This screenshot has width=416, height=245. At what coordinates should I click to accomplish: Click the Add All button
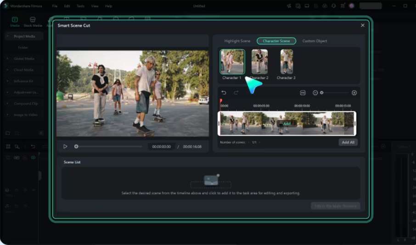click(348, 142)
